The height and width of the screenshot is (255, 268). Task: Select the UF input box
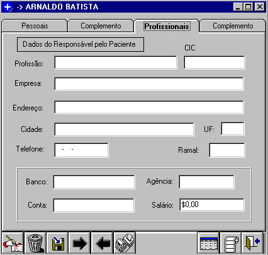[233, 129]
